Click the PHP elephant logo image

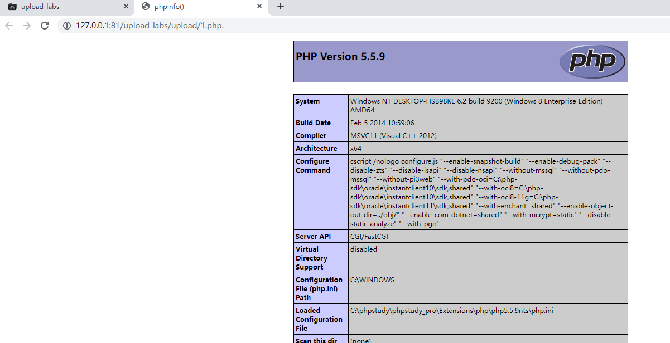click(x=592, y=61)
